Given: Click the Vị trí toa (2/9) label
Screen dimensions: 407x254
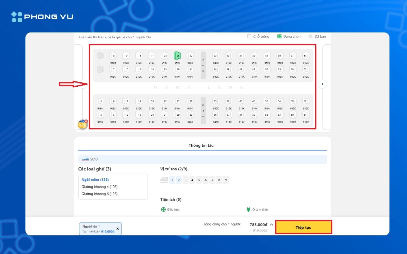Looking at the screenshot, I should (174, 169).
